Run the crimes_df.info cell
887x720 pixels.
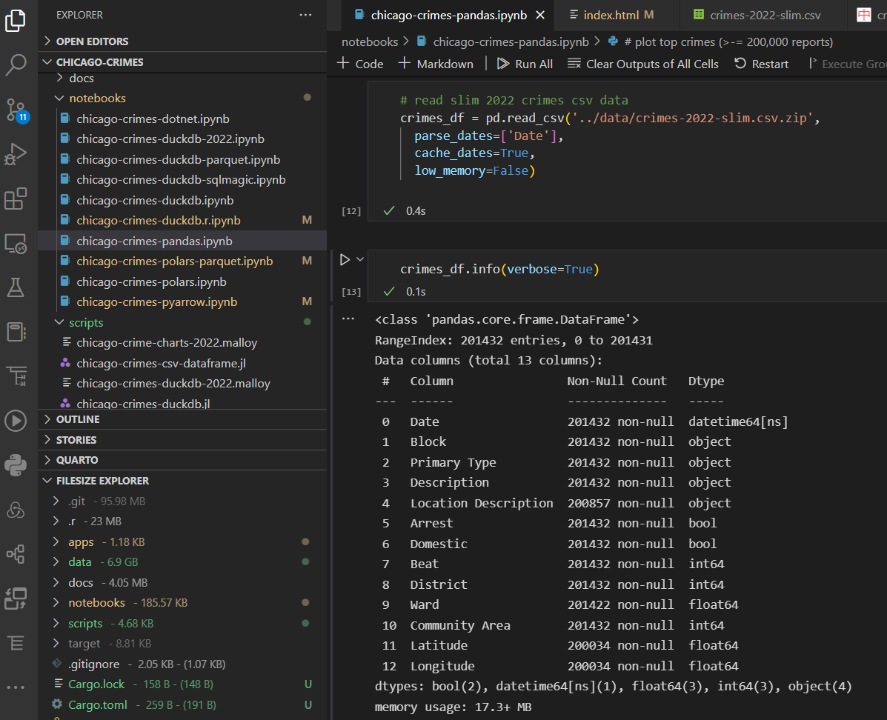point(345,259)
